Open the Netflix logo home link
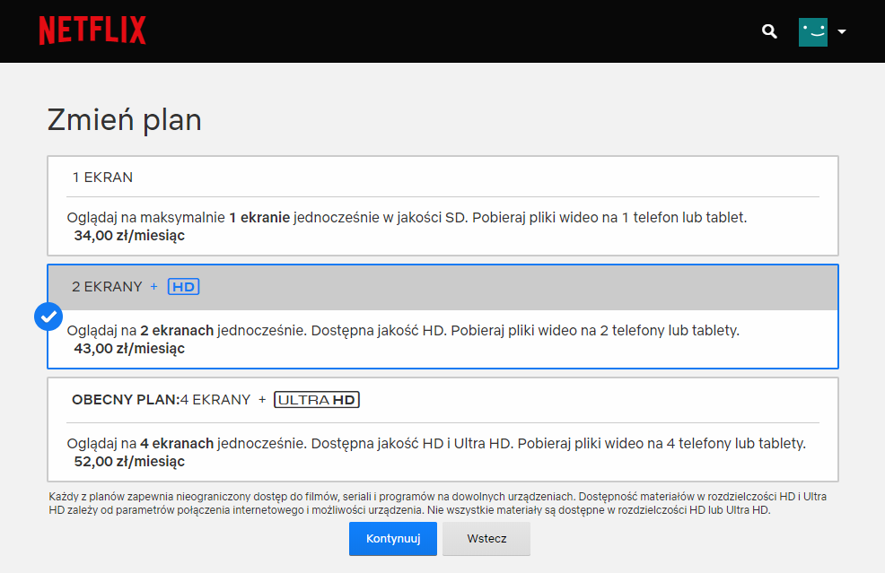 [92, 30]
